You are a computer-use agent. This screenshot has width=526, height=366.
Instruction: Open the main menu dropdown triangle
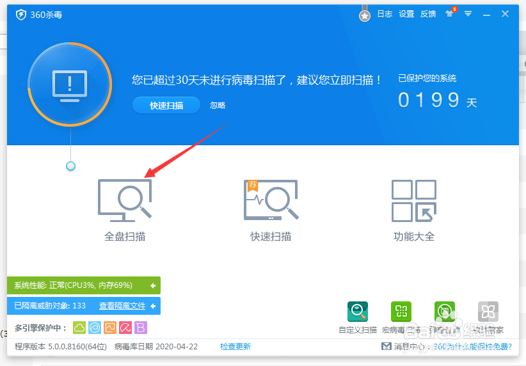pyautogui.click(x=468, y=13)
